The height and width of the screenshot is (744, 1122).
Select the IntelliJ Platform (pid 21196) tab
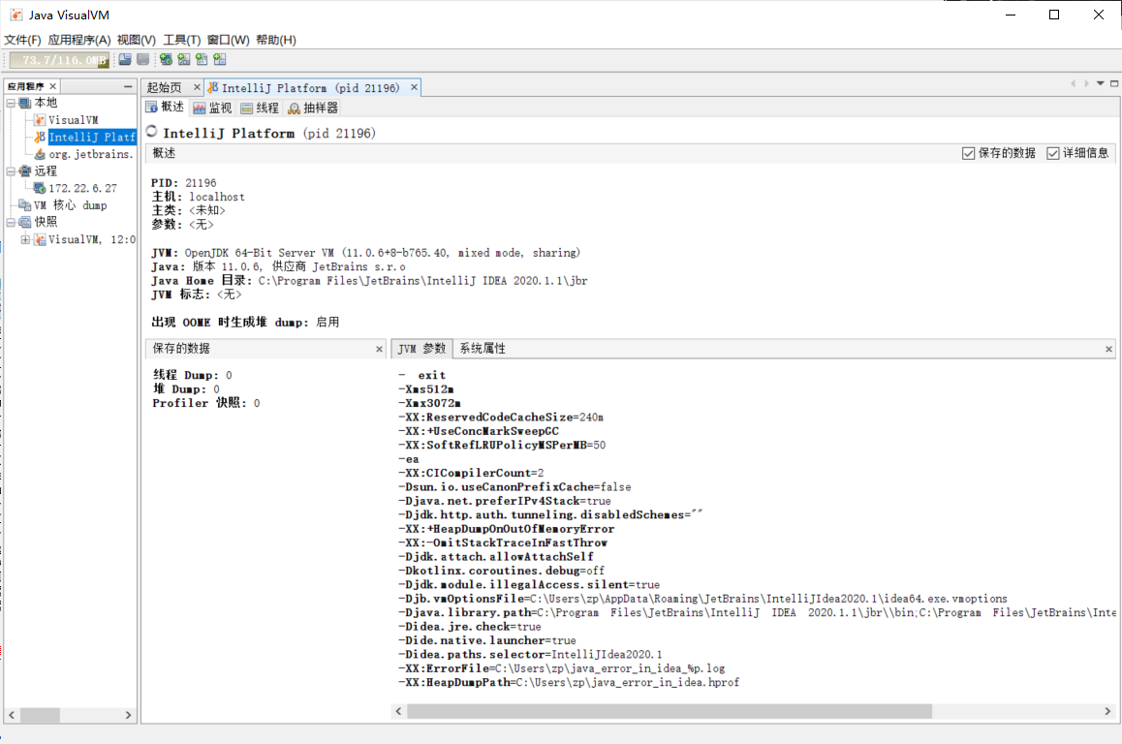(310, 87)
